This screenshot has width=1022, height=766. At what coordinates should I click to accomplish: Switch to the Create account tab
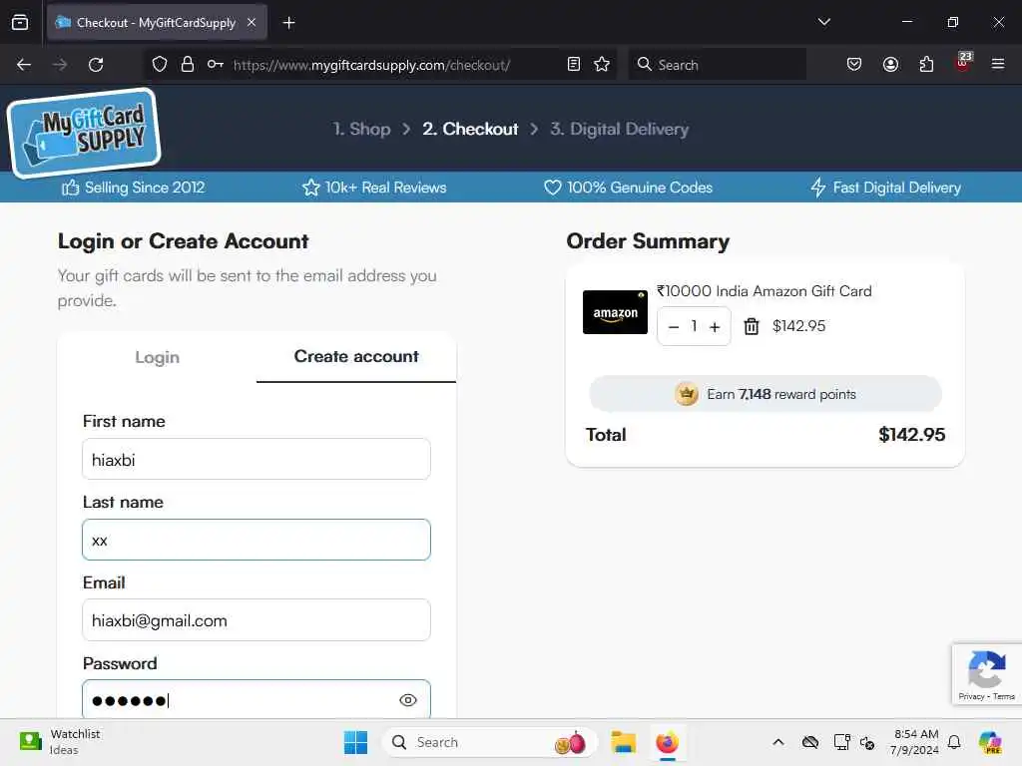356,357
